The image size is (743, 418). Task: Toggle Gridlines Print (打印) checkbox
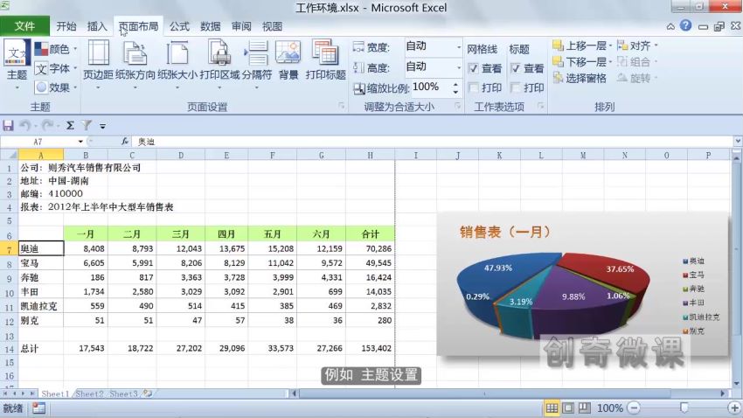[473, 87]
